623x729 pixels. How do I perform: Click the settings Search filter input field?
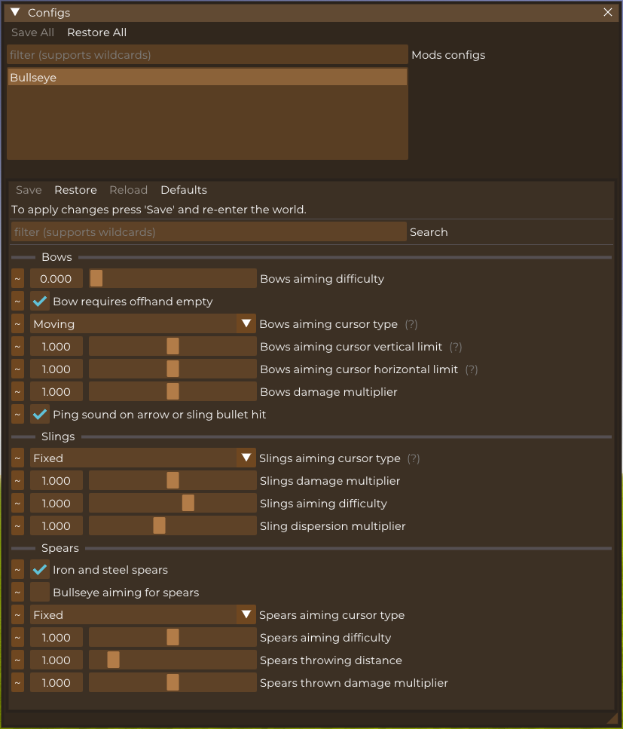pos(209,232)
